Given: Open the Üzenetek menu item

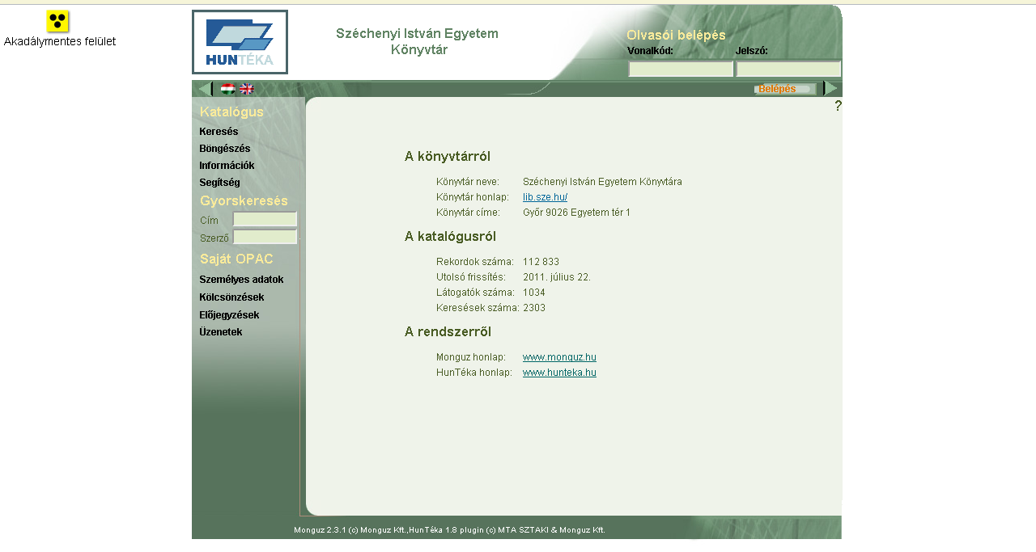Looking at the screenshot, I should pos(221,332).
